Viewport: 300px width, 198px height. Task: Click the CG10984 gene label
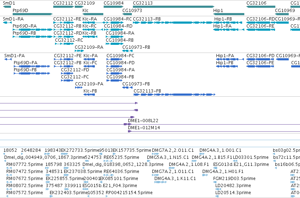click(x=114, y=3)
